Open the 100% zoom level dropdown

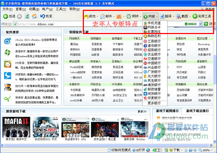pos(211,150)
